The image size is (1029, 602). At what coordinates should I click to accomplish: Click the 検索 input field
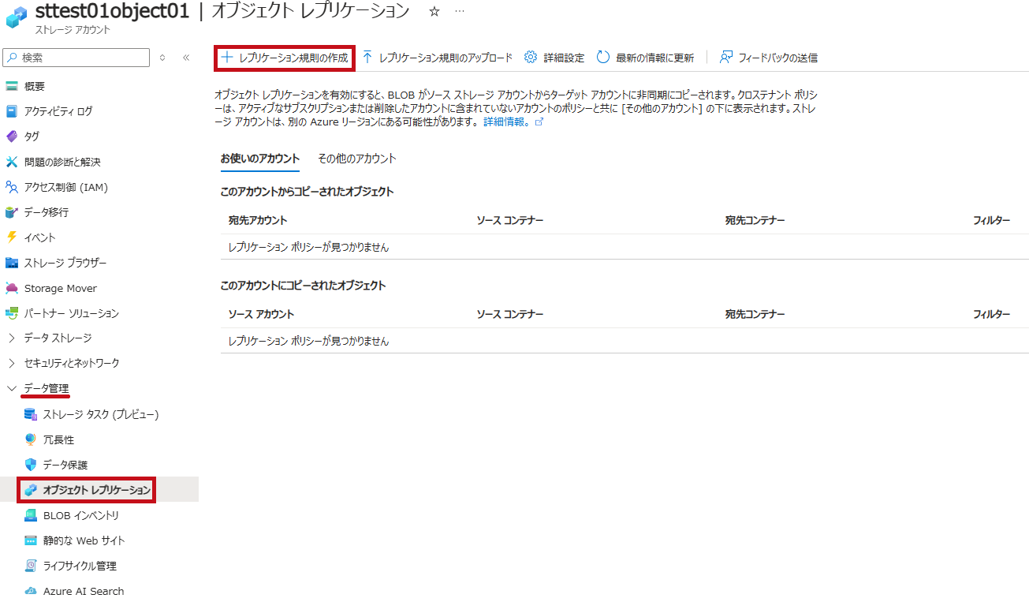pos(76,58)
